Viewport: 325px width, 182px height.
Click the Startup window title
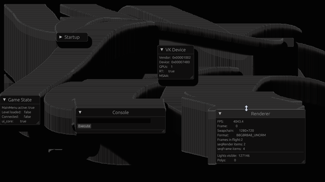72,37
